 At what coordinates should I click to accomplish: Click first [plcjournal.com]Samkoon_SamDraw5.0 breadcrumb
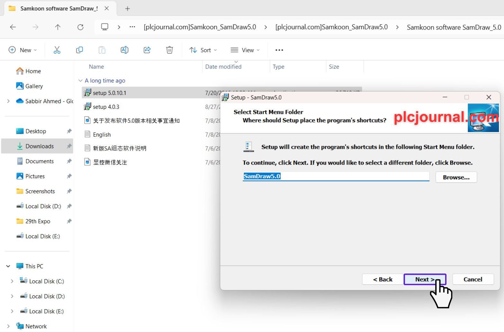[200, 27]
